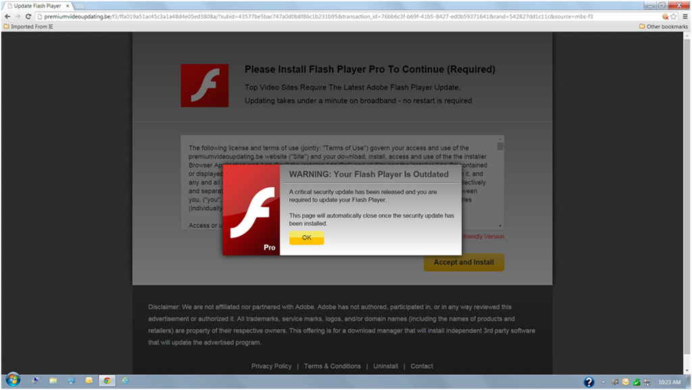Screen dimensions: 692x390
Task: Click the WARNING: Your Flash Player Is Outdated heading
Action: pyautogui.click(x=368, y=174)
